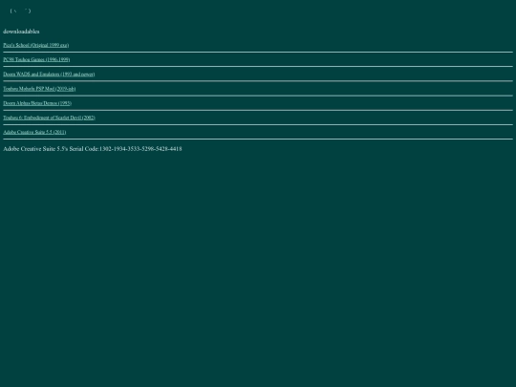Click the emoticon face at page top

point(20,11)
